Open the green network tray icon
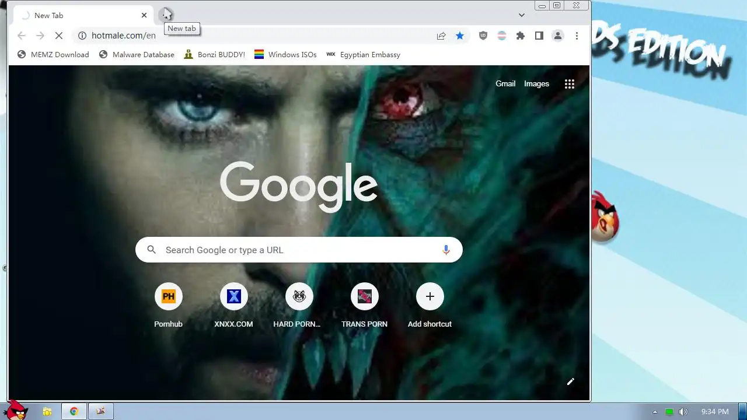The height and width of the screenshot is (420, 747). [x=669, y=412]
